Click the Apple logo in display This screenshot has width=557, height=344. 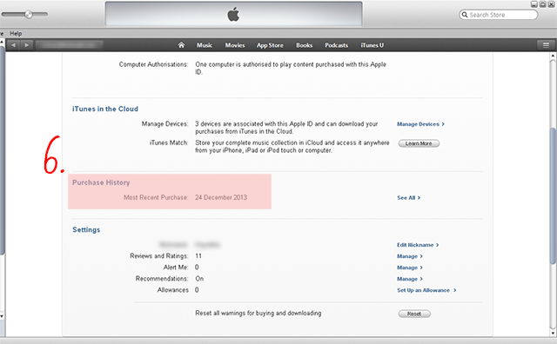point(233,15)
